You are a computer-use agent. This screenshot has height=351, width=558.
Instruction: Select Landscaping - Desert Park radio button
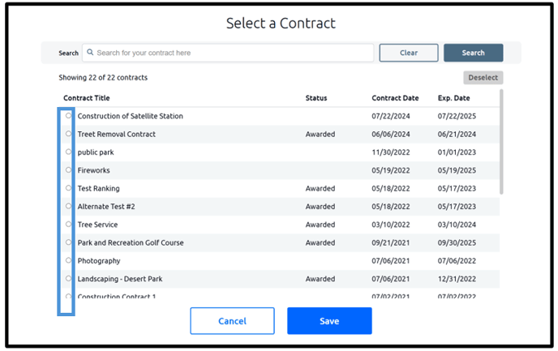pos(68,279)
